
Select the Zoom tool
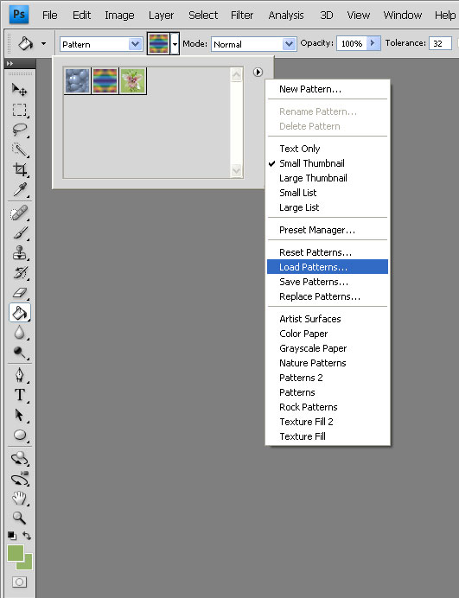(20, 518)
